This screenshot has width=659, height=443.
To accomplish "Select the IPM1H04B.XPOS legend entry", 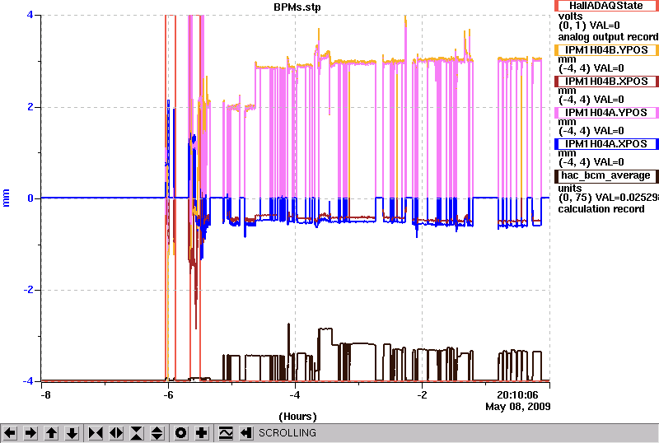I will [606, 82].
